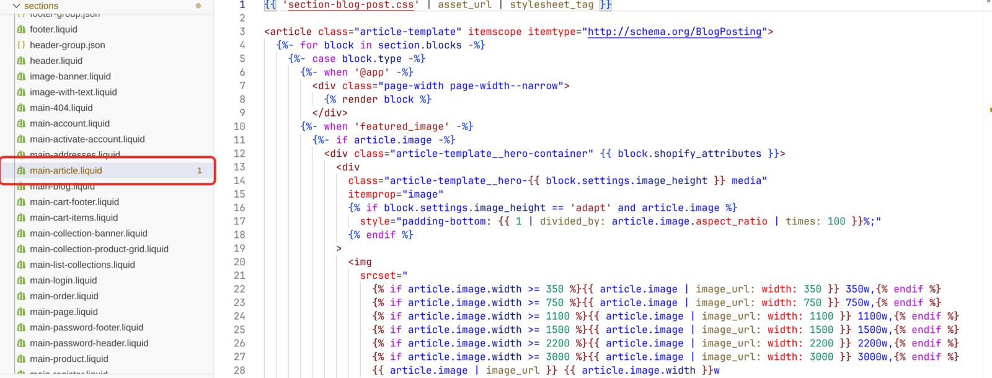Screen dimensions: 992x378
Task: Click the Shopify icon beside main-404.liquid
Action: click(21, 108)
